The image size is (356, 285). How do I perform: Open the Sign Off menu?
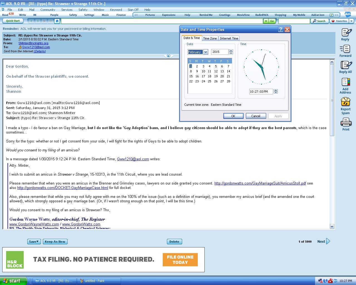click(133, 10)
